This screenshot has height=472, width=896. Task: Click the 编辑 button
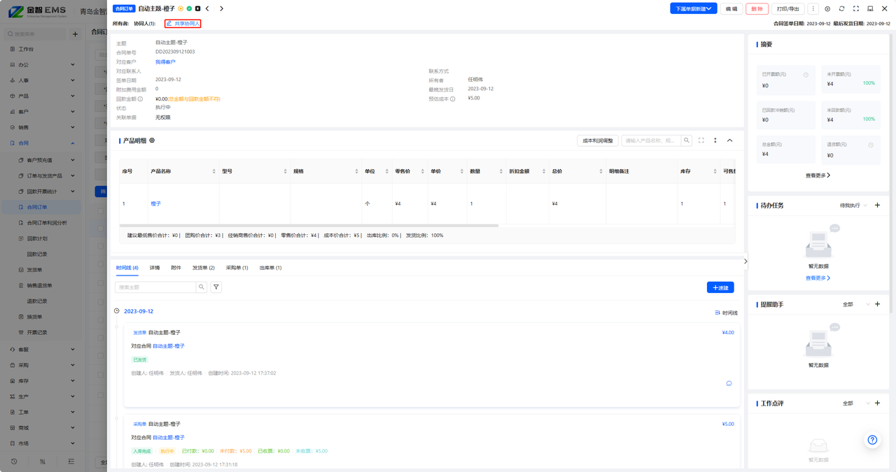(x=731, y=9)
